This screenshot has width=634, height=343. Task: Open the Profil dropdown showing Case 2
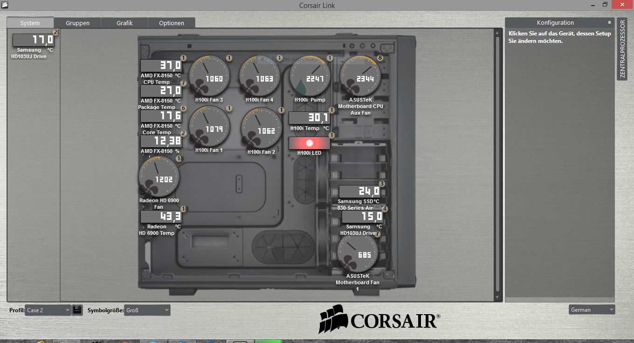48,310
